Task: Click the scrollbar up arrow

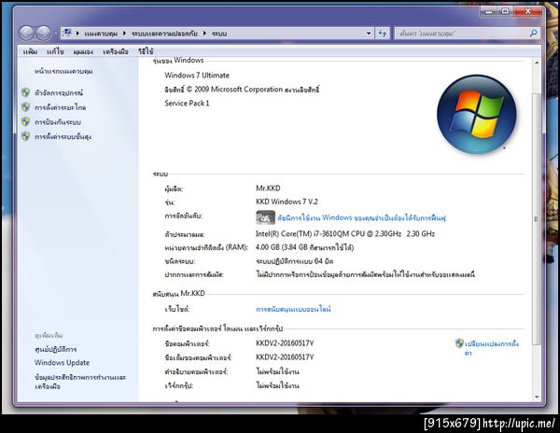Action: click(x=536, y=63)
